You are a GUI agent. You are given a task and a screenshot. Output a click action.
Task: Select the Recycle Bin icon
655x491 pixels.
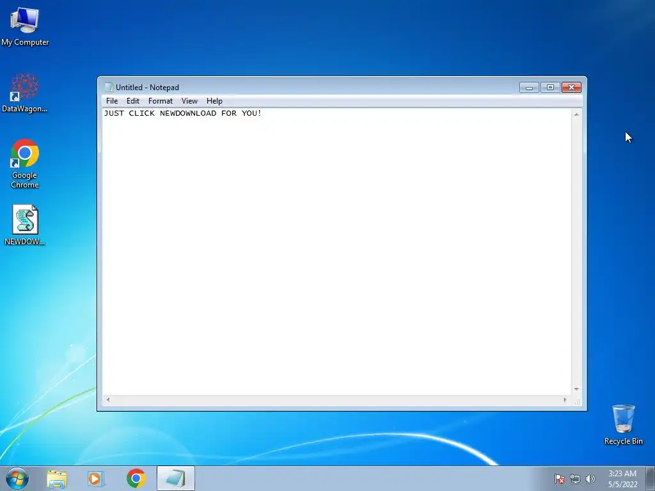click(x=623, y=425)
